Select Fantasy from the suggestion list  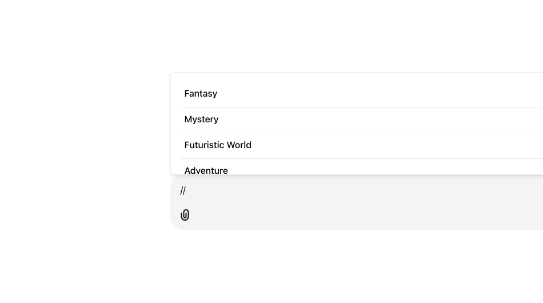click(201, 94)
